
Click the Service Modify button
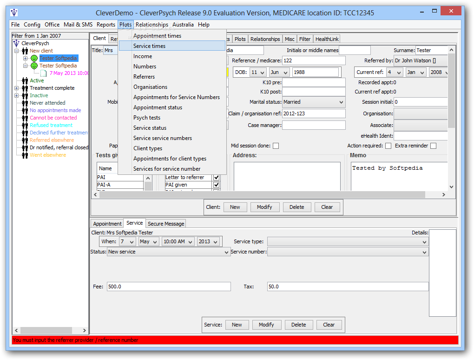click(266, 325)
